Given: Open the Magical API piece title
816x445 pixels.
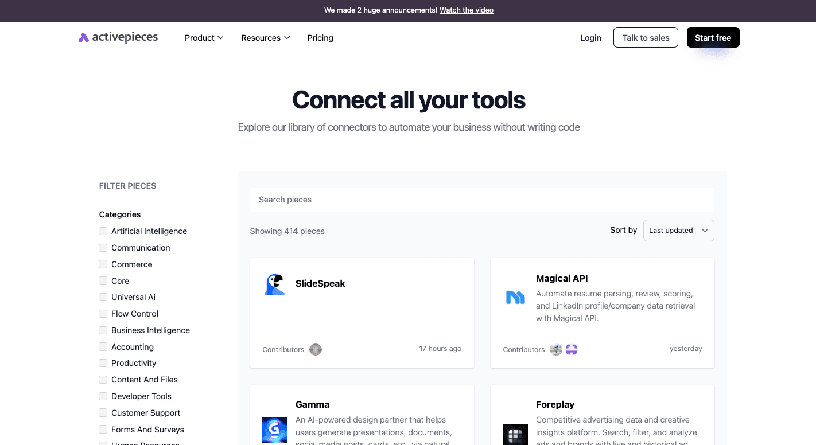Looking at the screenshot, I should pyautogui.click(x=562, y=278).
